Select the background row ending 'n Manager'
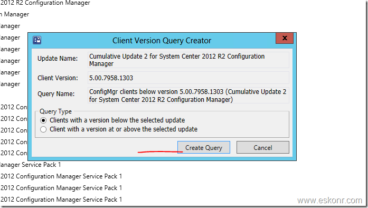The width and height of the screenshot is (368, 208). [x=15, y=14]
